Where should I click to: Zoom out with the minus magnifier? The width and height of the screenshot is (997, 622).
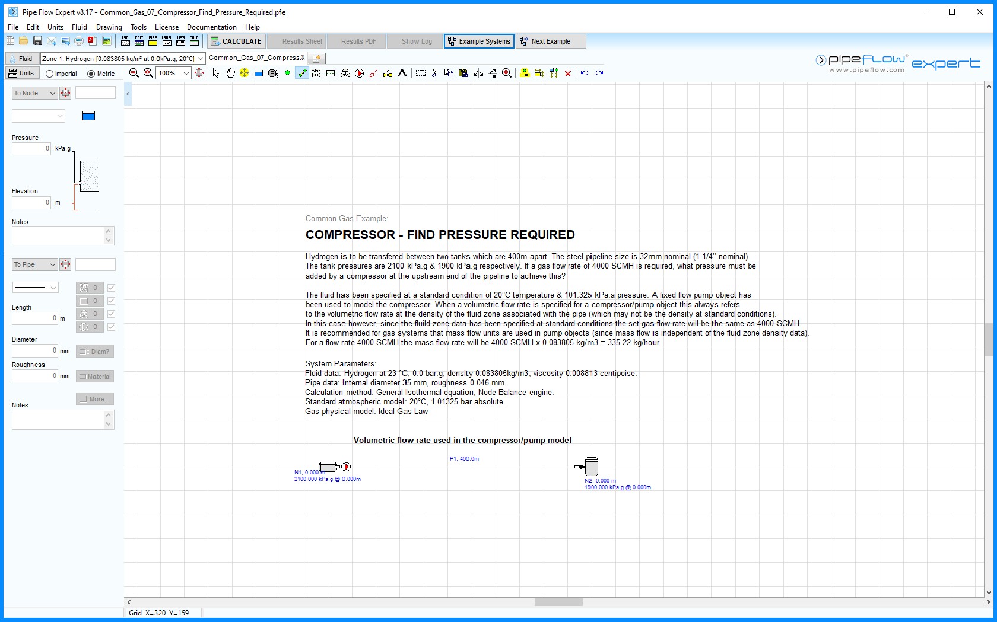134,73
